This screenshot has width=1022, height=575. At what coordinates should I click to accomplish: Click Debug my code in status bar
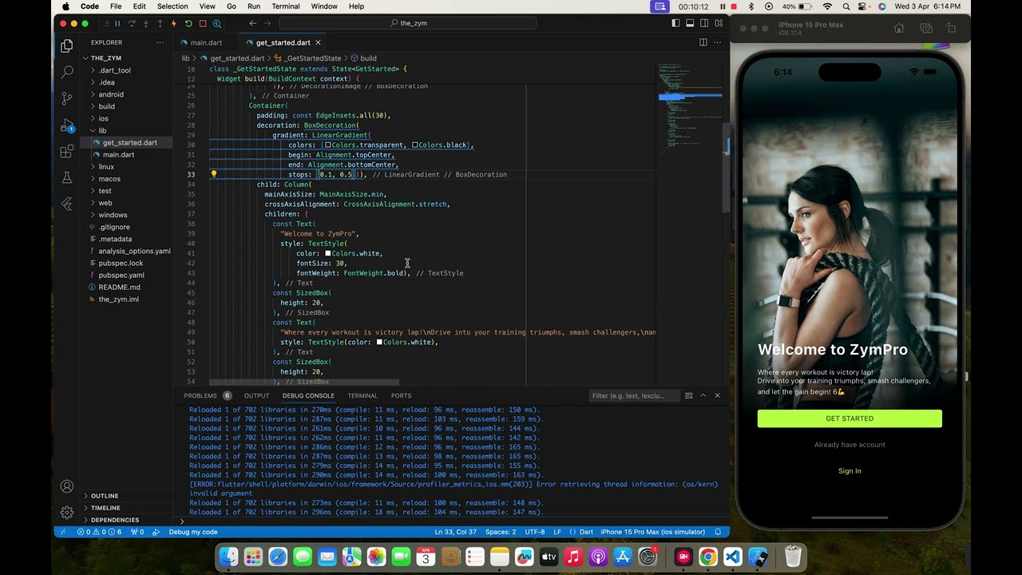click(193, 532)
